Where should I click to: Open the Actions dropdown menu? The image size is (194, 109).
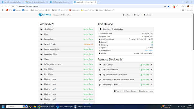(148, 15)
